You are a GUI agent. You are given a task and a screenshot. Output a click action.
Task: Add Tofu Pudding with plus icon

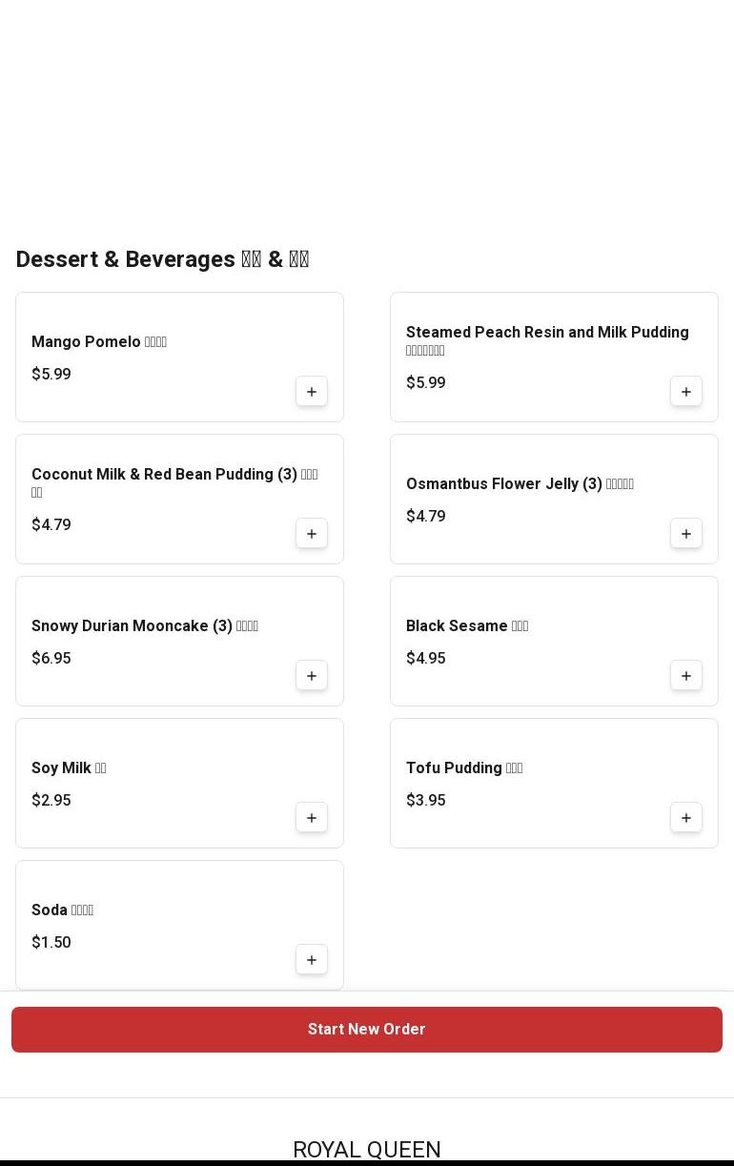coord(686,818)
